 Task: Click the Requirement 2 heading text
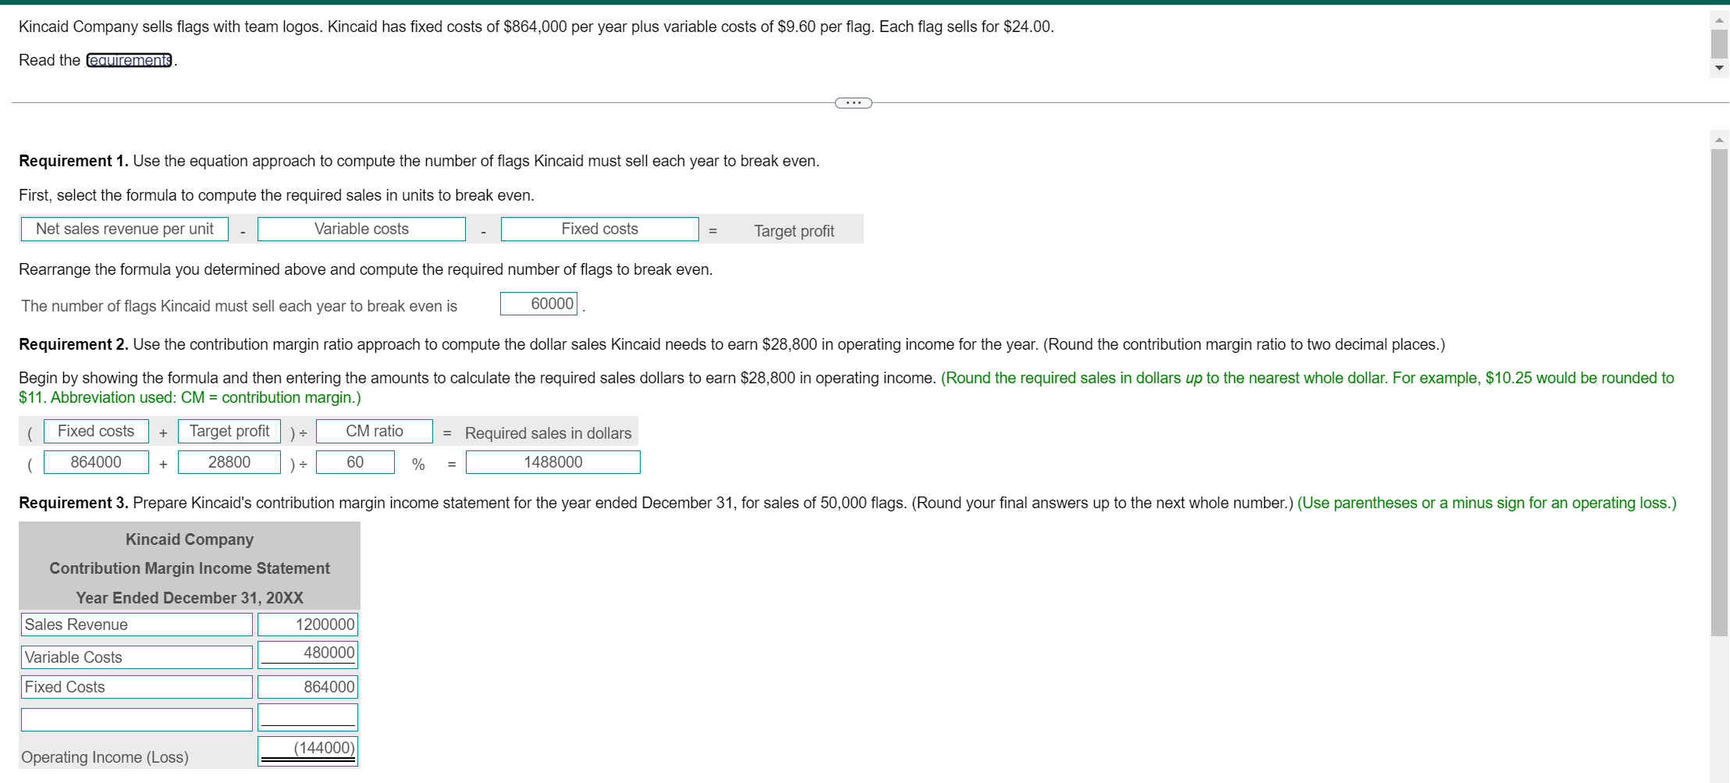[73, 344]
